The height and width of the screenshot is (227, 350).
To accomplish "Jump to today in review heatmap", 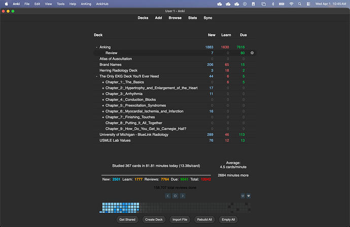I will 175,196.
